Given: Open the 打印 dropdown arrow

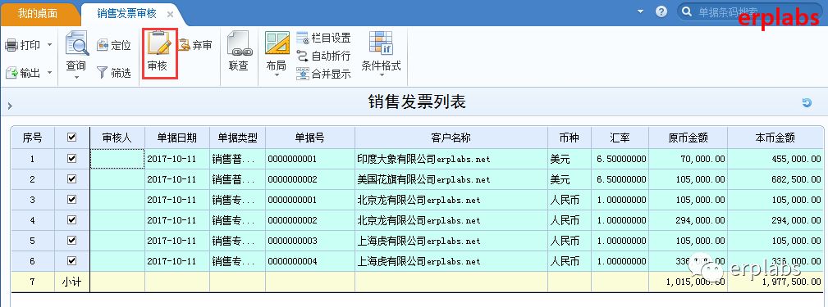Looking at the screenshot, I should click(x=49, y=45).
